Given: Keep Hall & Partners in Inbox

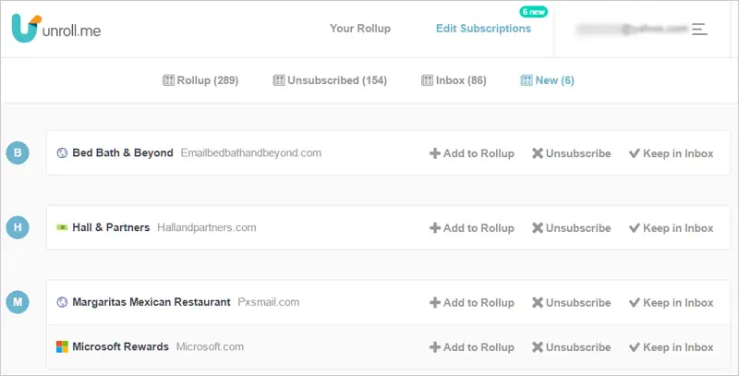Looking at the screenshot, I should click(x=672, y=227).
